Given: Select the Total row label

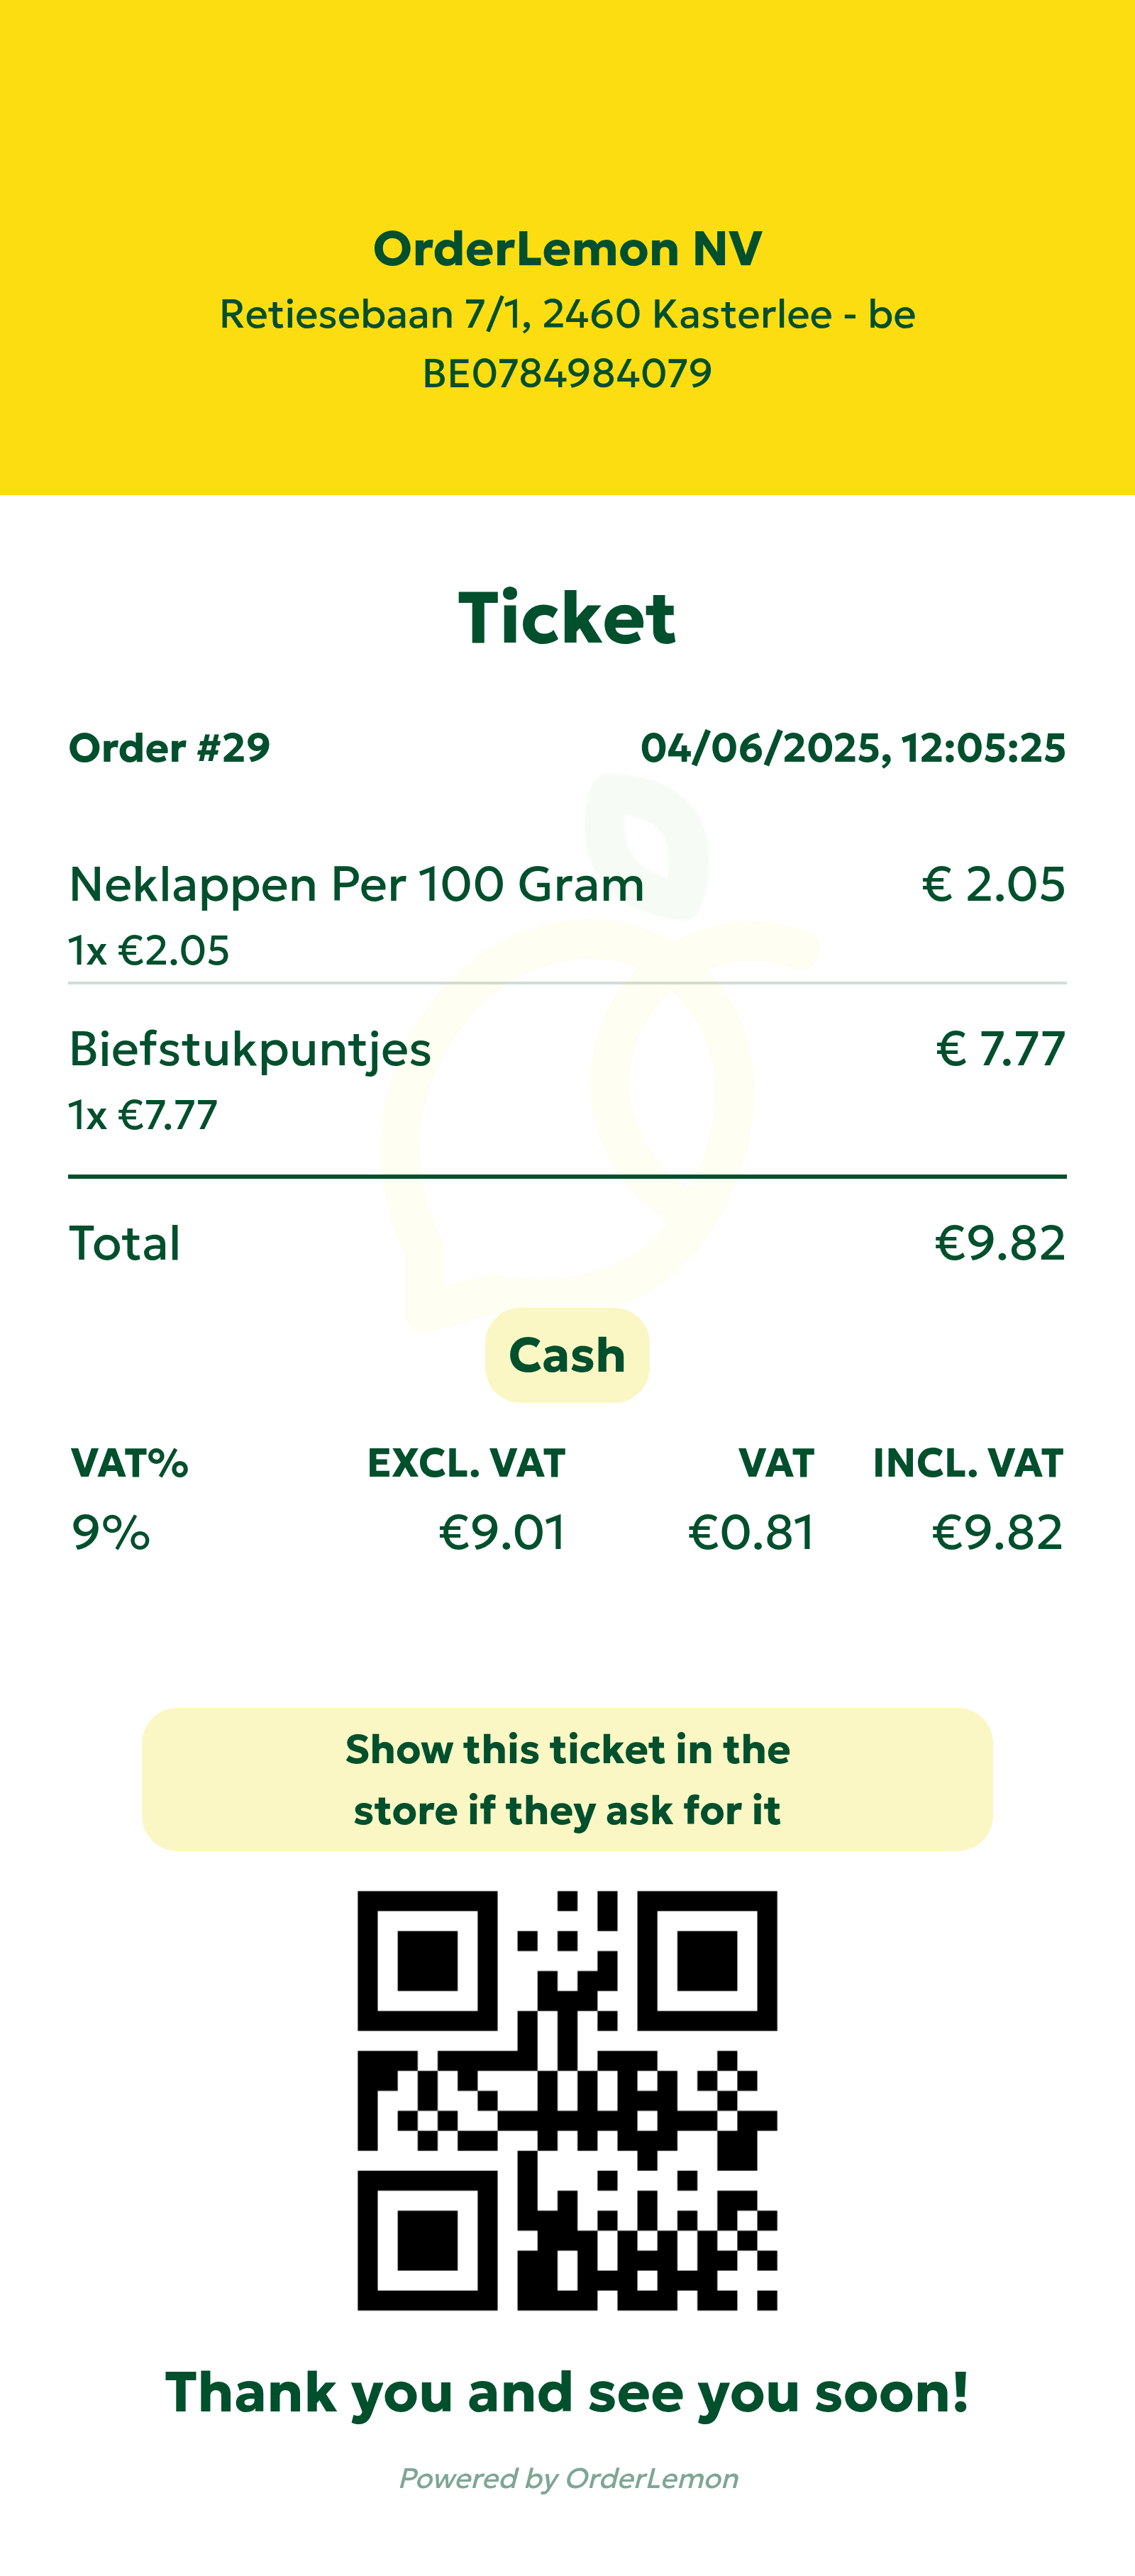Looking at the screenshot, I should [124, 1243].
